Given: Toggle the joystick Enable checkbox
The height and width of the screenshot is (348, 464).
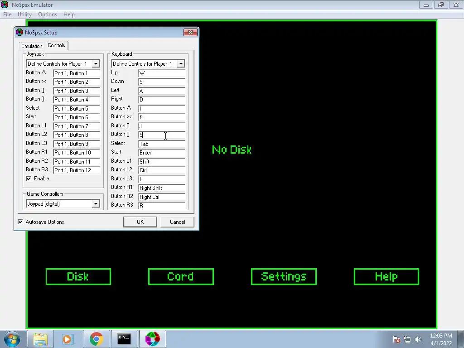Looking at the screenshot, I should pos(29,179).
